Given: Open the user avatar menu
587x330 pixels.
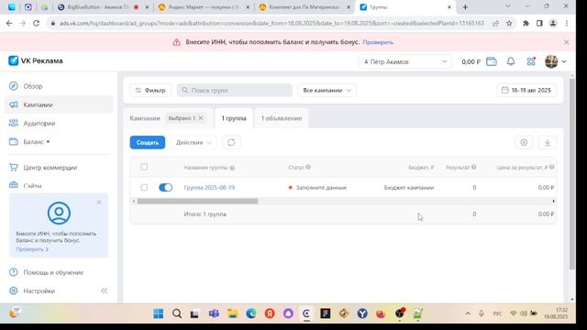Looking at the screenshot, I should click(555, 61).
